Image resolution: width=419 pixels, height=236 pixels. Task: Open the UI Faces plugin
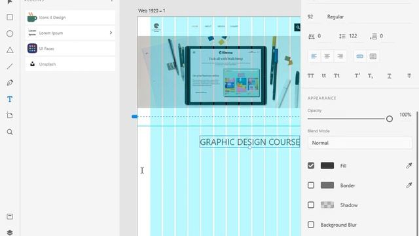70,49
